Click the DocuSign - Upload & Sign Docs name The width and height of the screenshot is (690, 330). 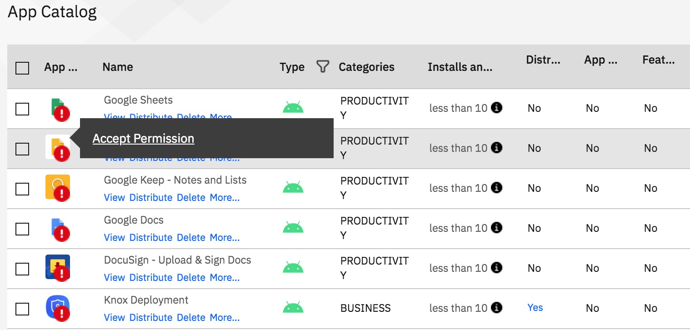177,260
